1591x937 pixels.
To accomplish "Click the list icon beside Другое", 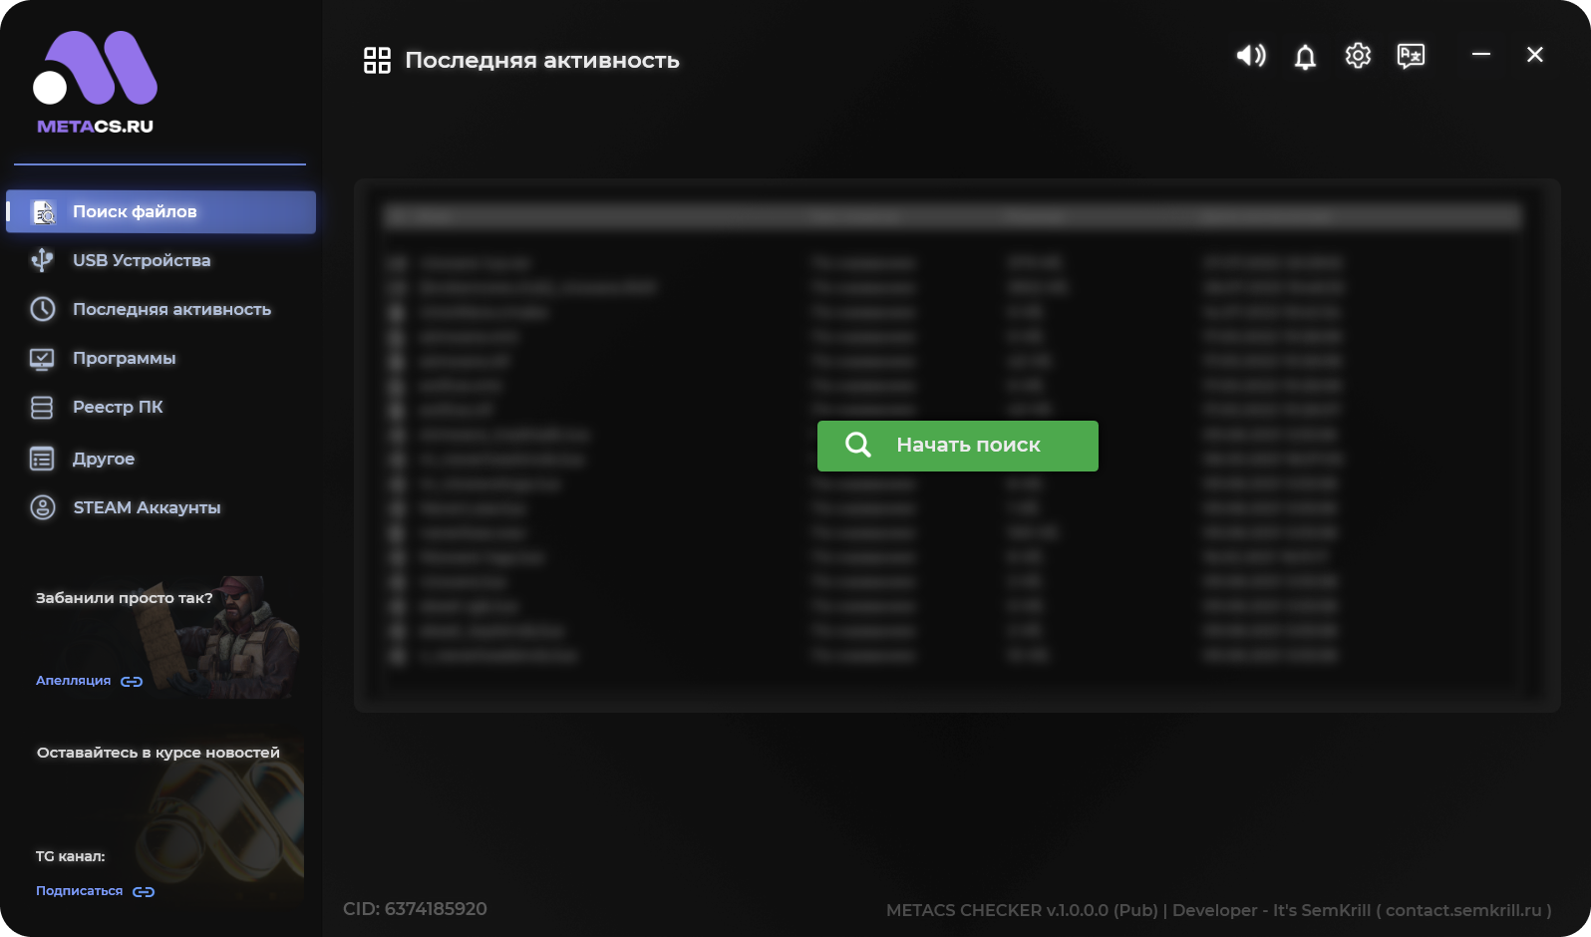I will pos(42,459).
